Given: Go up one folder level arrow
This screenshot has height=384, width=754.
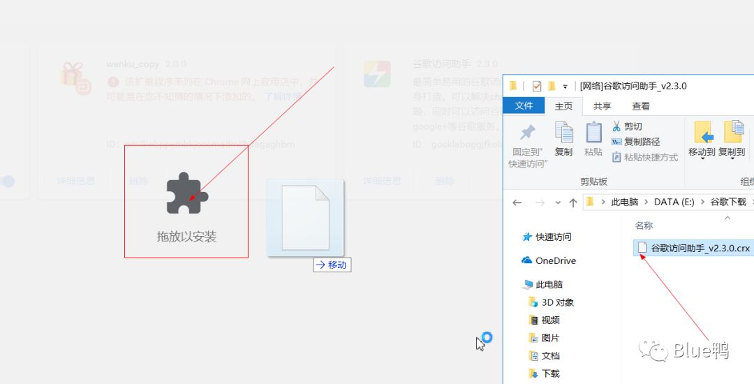Looking at the screenshot, I should [572, 202].
